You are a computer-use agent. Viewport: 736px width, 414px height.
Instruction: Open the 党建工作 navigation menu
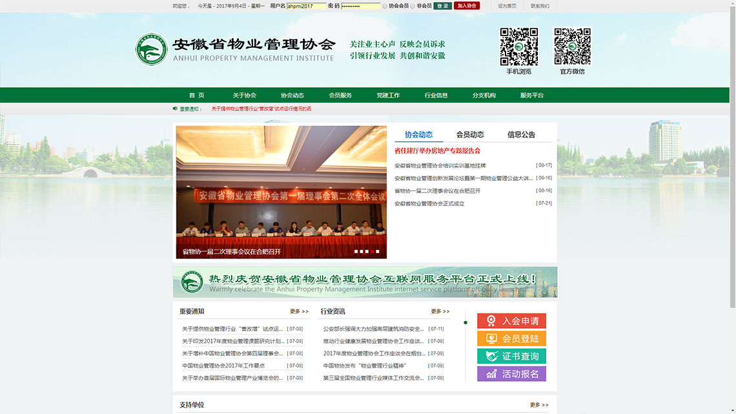[x=387, y=95]
